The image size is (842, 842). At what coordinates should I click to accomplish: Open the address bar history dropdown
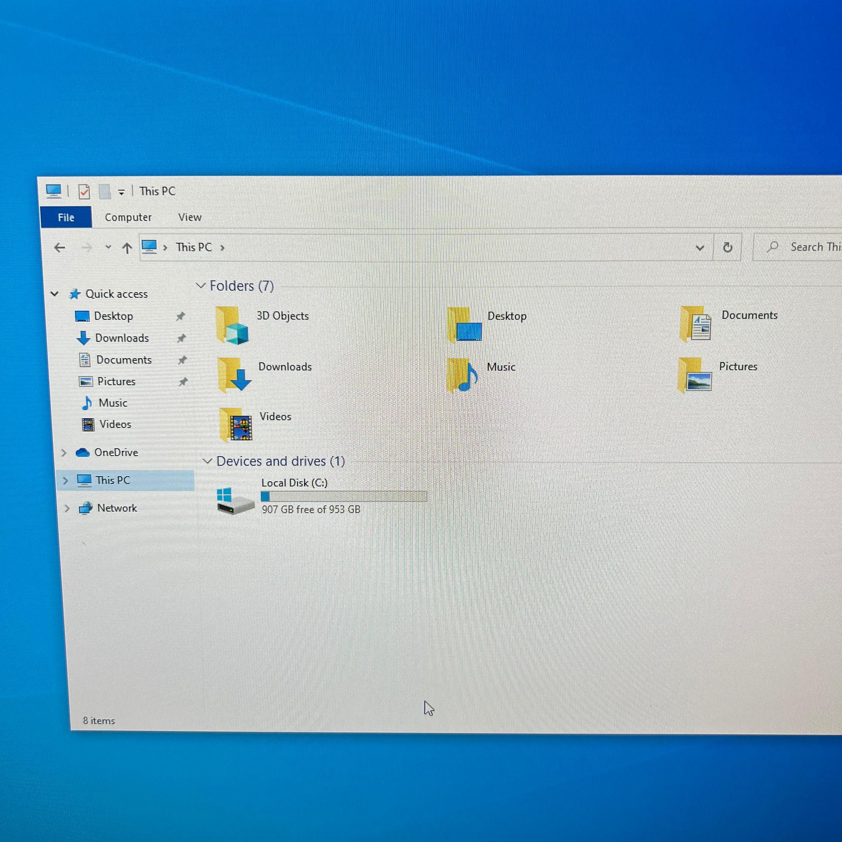pyautogui.click(x=699, y=248)
